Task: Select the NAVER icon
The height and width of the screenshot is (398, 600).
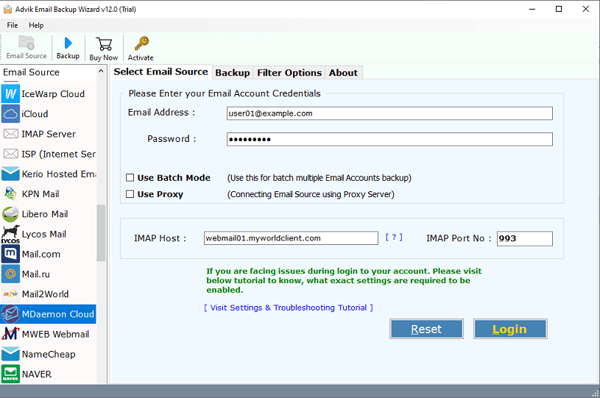Action: [x=10, y=374]
